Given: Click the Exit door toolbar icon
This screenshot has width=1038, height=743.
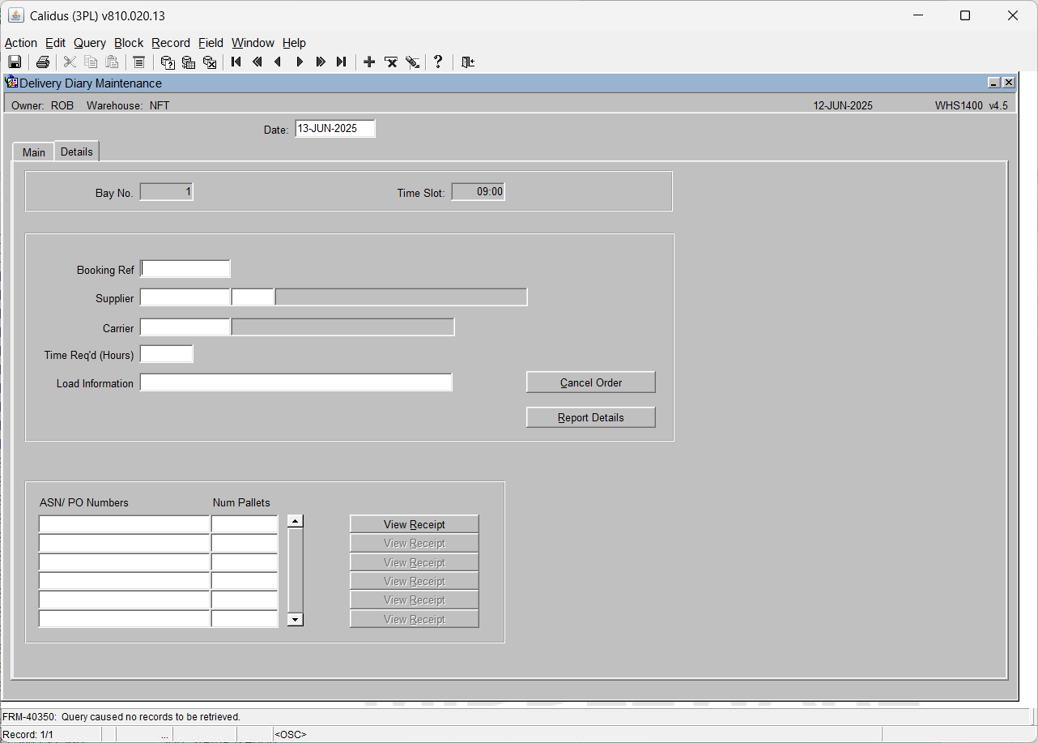Looking at the screenshot, I should [x=467, y=62].
